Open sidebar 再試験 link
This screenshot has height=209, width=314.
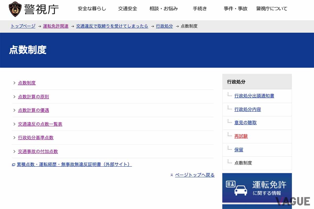click(241, 136)
